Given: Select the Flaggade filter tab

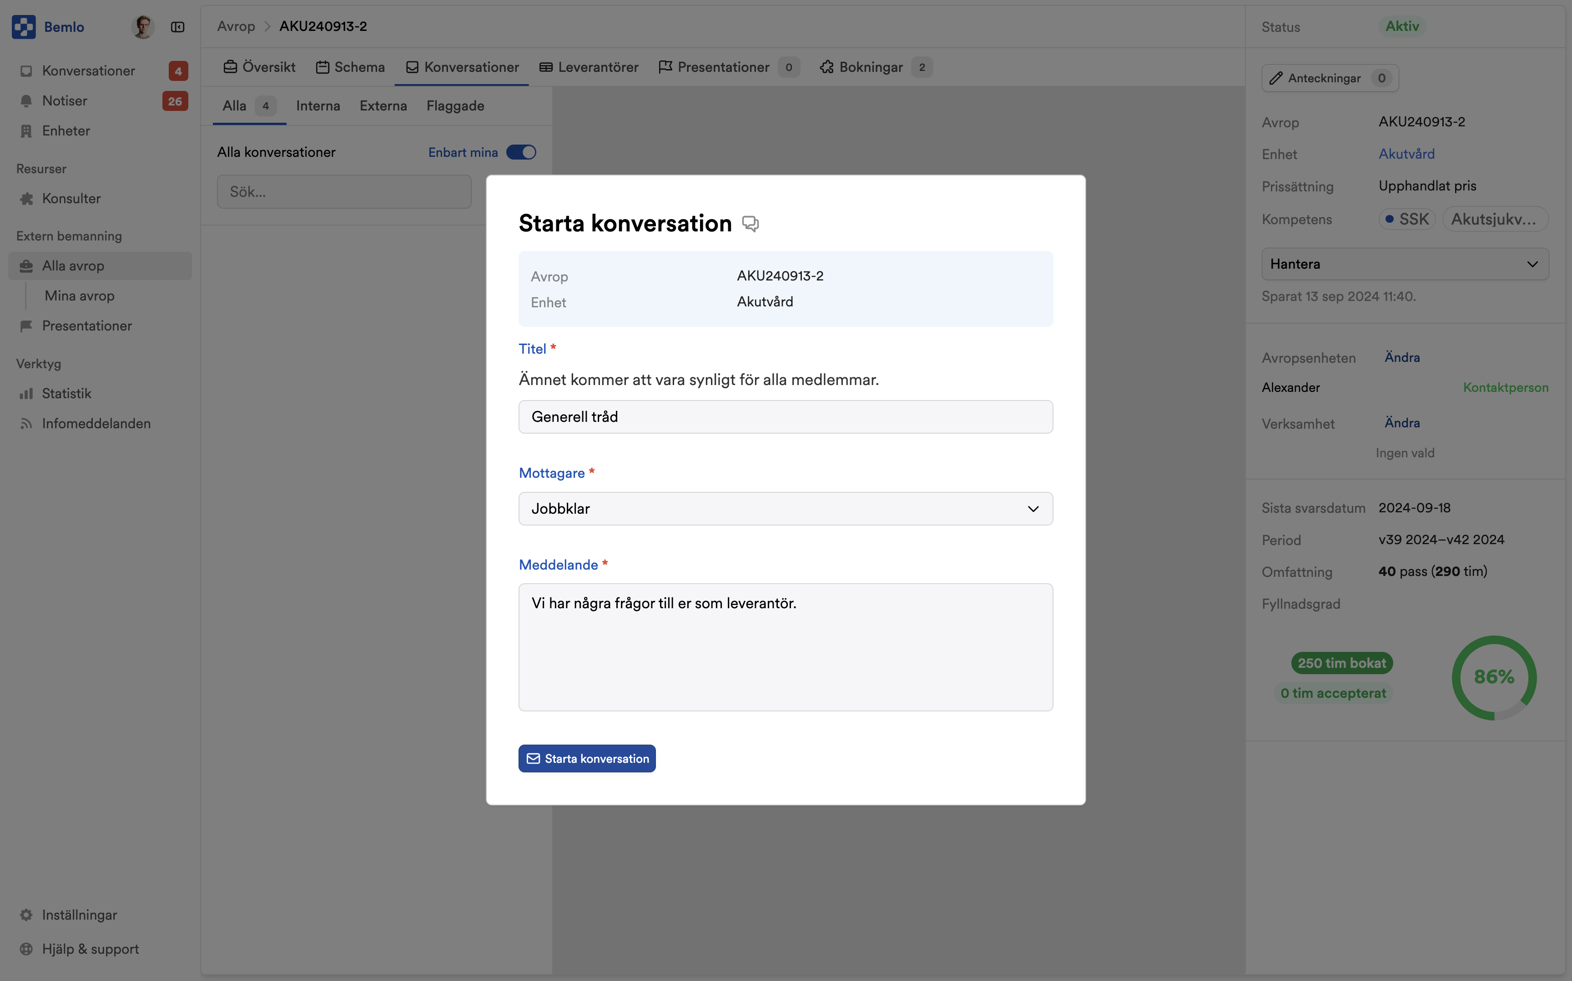Looking at the screenshot, I should 455,106.
